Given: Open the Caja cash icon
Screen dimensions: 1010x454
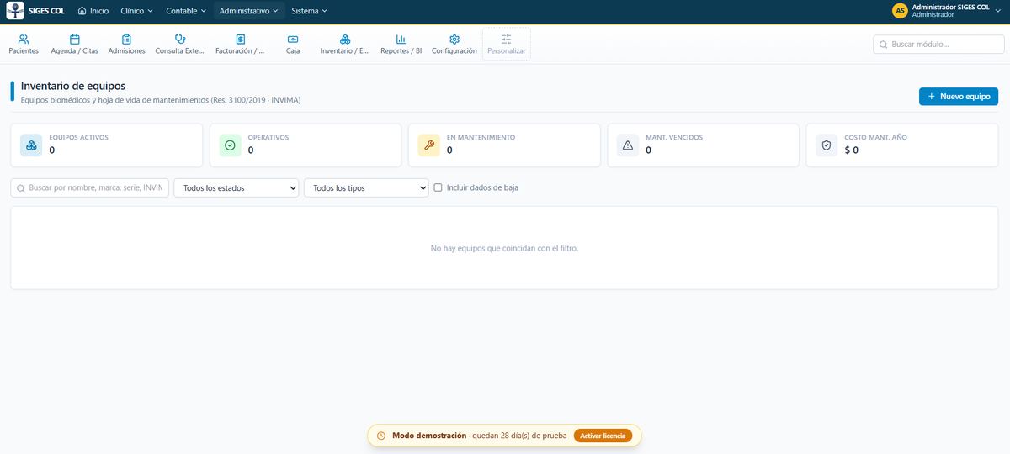Looking at the screenshot, I should tap(293, 39).
